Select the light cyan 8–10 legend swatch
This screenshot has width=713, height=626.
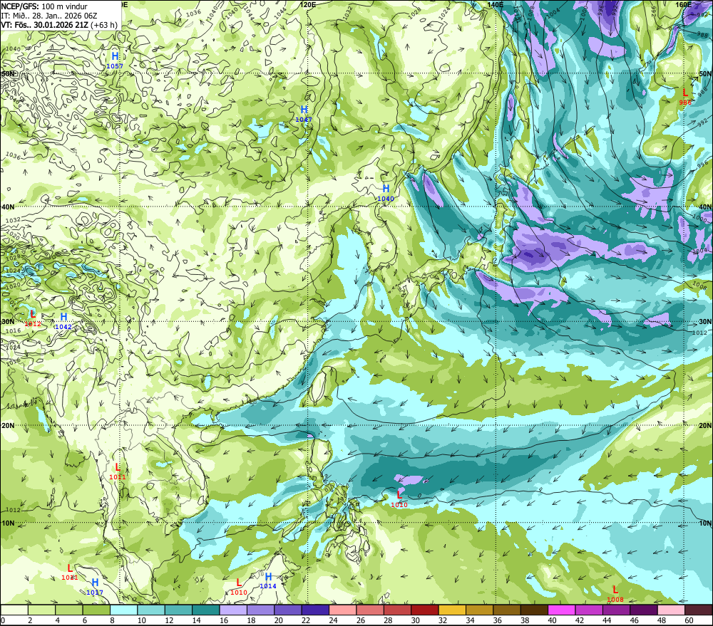click(x=123, y=610)
